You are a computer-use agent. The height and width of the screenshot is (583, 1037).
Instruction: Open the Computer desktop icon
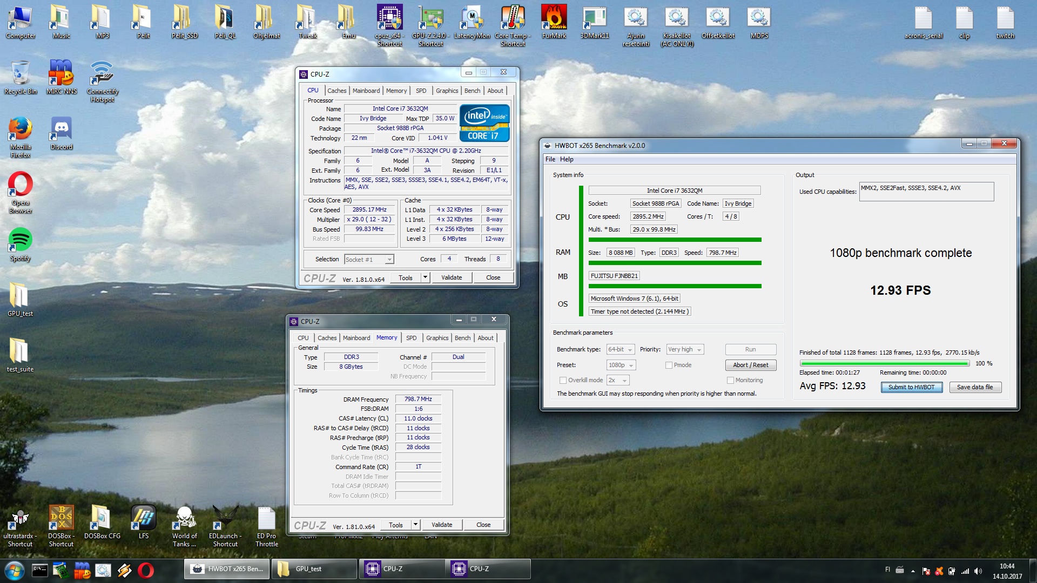(21, 22)
